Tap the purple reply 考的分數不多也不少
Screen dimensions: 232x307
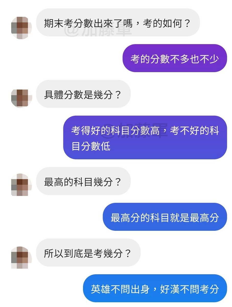(175, 58)
